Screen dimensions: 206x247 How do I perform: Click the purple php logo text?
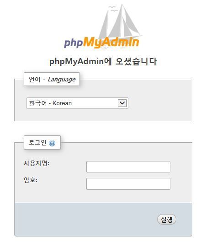pyautogui.click(x=74, y=43)
